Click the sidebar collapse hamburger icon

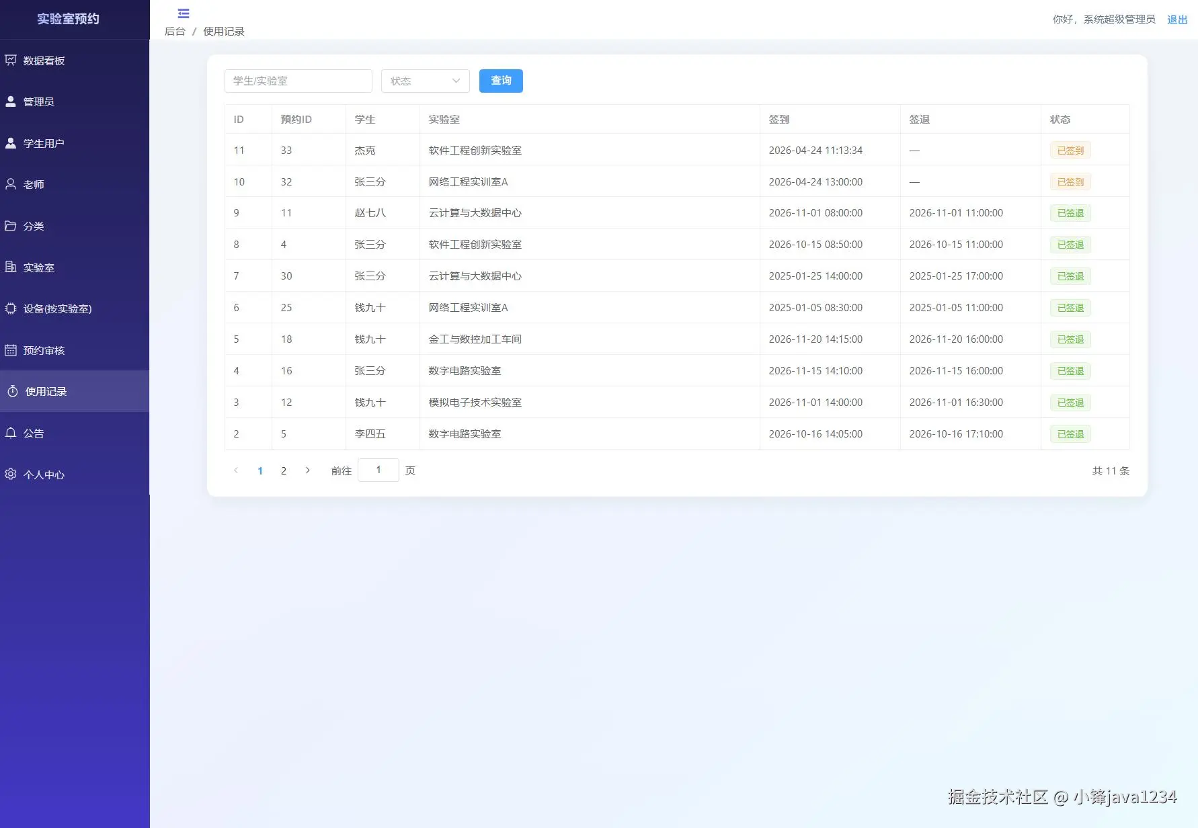pyautogui.click(x=184, y=13)
